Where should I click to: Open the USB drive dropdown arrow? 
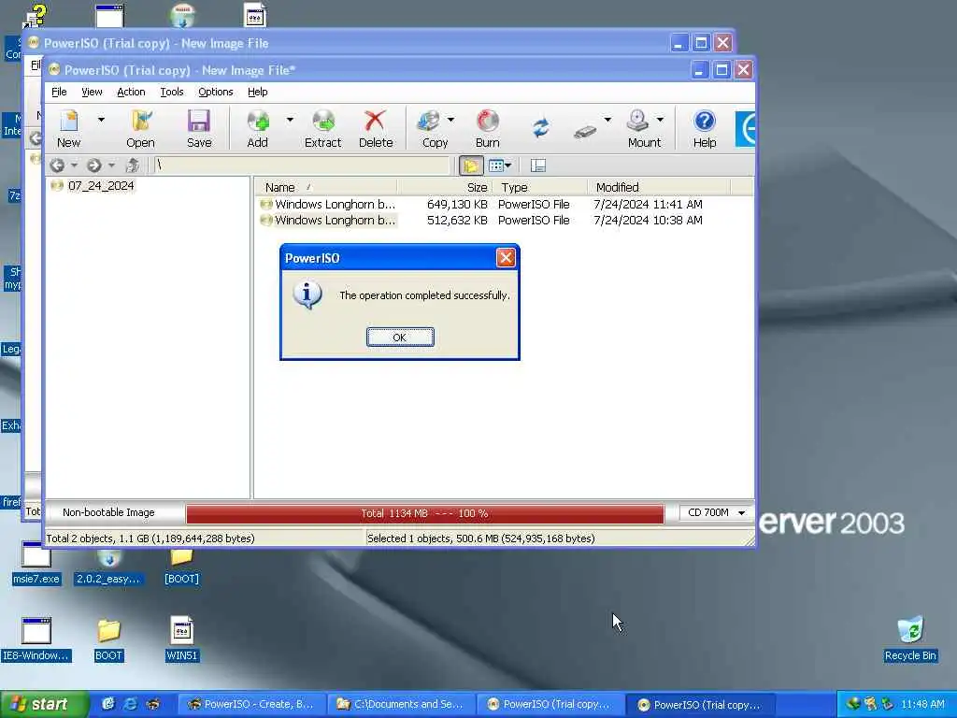607,121
